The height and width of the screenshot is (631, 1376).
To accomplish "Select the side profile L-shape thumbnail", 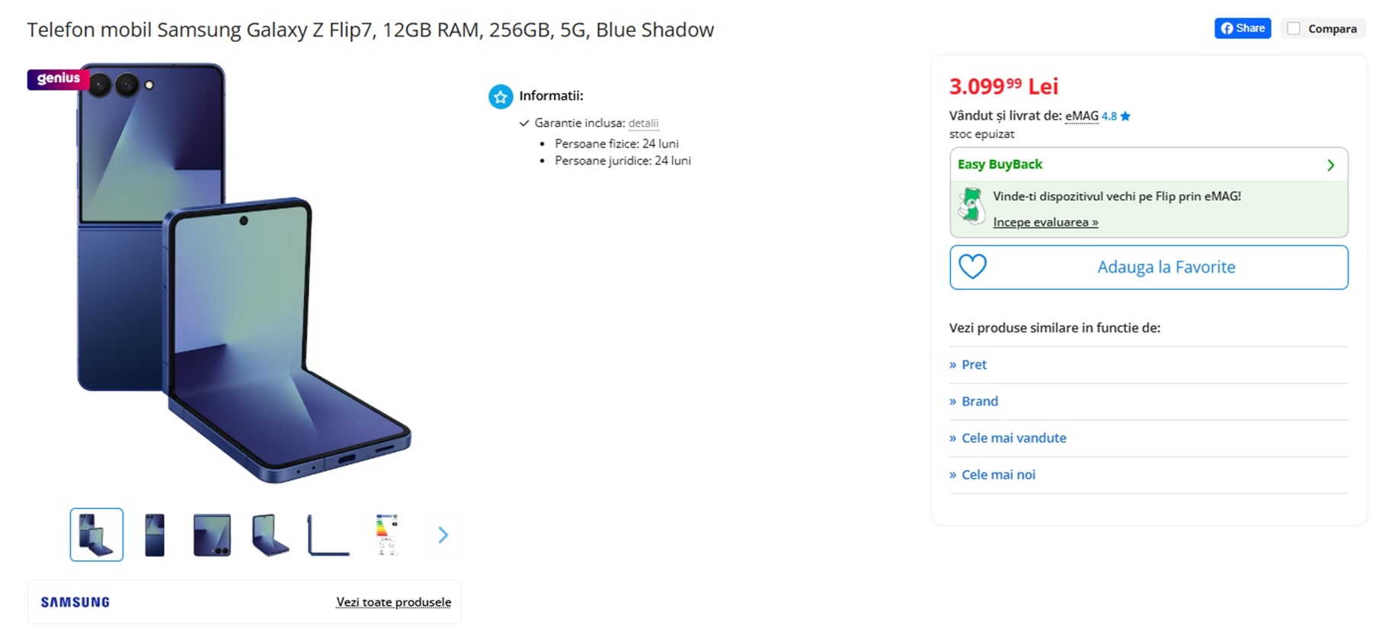I will coord(328,535).
